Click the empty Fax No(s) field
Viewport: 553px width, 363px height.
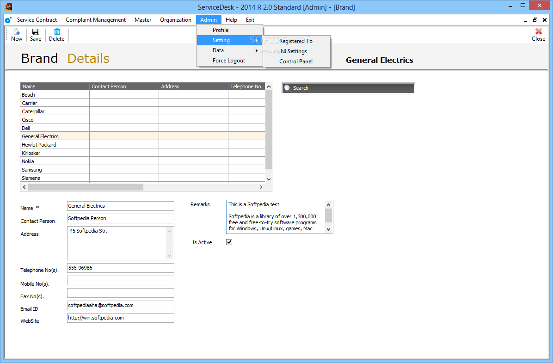click(121, 293)
